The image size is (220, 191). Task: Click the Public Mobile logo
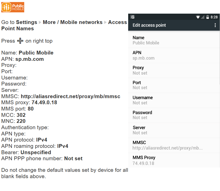pos(13,7)
